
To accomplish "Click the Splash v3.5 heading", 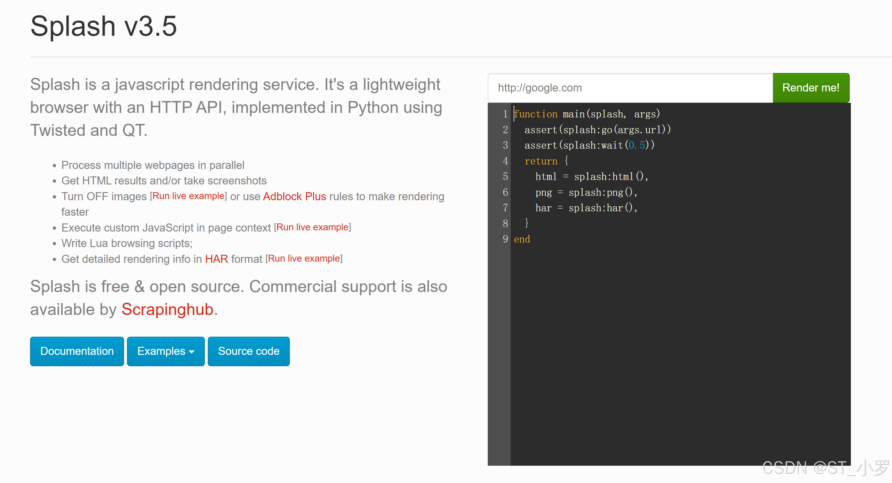I will 103,26.
